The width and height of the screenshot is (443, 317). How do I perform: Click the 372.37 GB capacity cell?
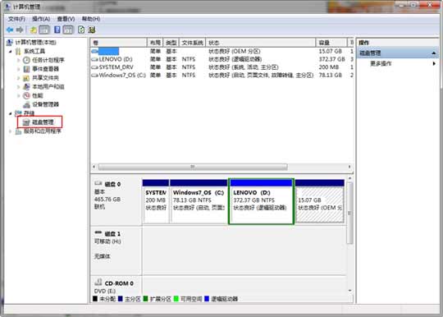(331, 59)
